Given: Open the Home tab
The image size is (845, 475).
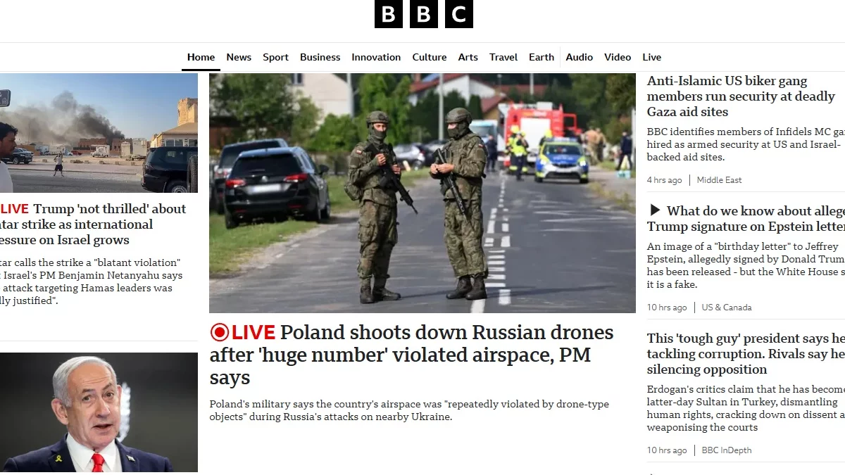Looking at the screenshot, I should [x=201, y=57].
